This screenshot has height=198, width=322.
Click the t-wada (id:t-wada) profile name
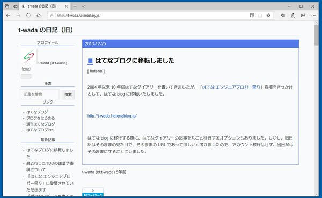53,63
